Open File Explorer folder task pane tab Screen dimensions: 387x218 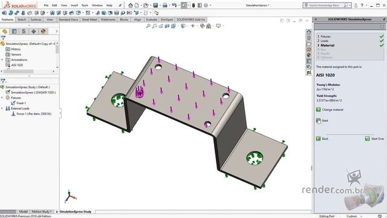309,44
